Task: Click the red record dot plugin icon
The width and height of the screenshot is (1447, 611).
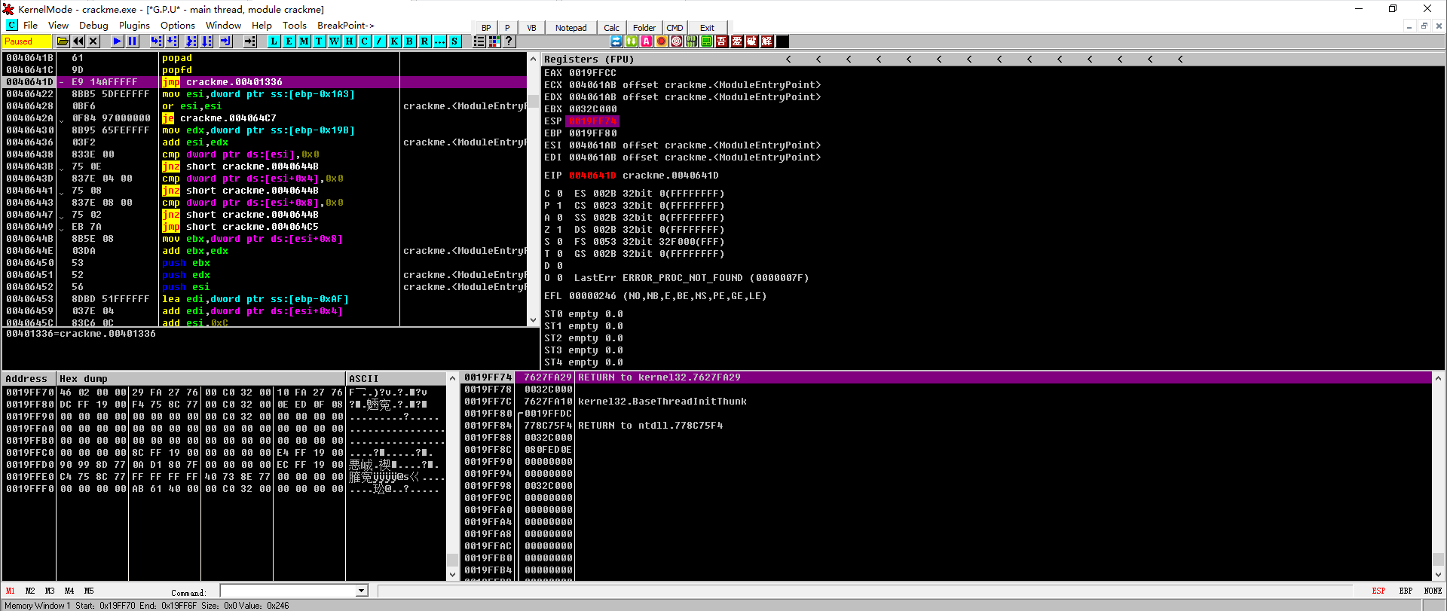Action: 662,41
